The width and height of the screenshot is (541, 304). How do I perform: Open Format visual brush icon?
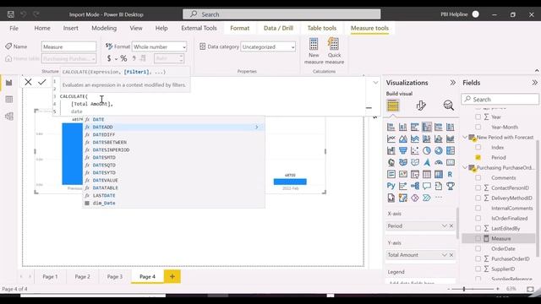pyautogui.click(x=421, y=106)
